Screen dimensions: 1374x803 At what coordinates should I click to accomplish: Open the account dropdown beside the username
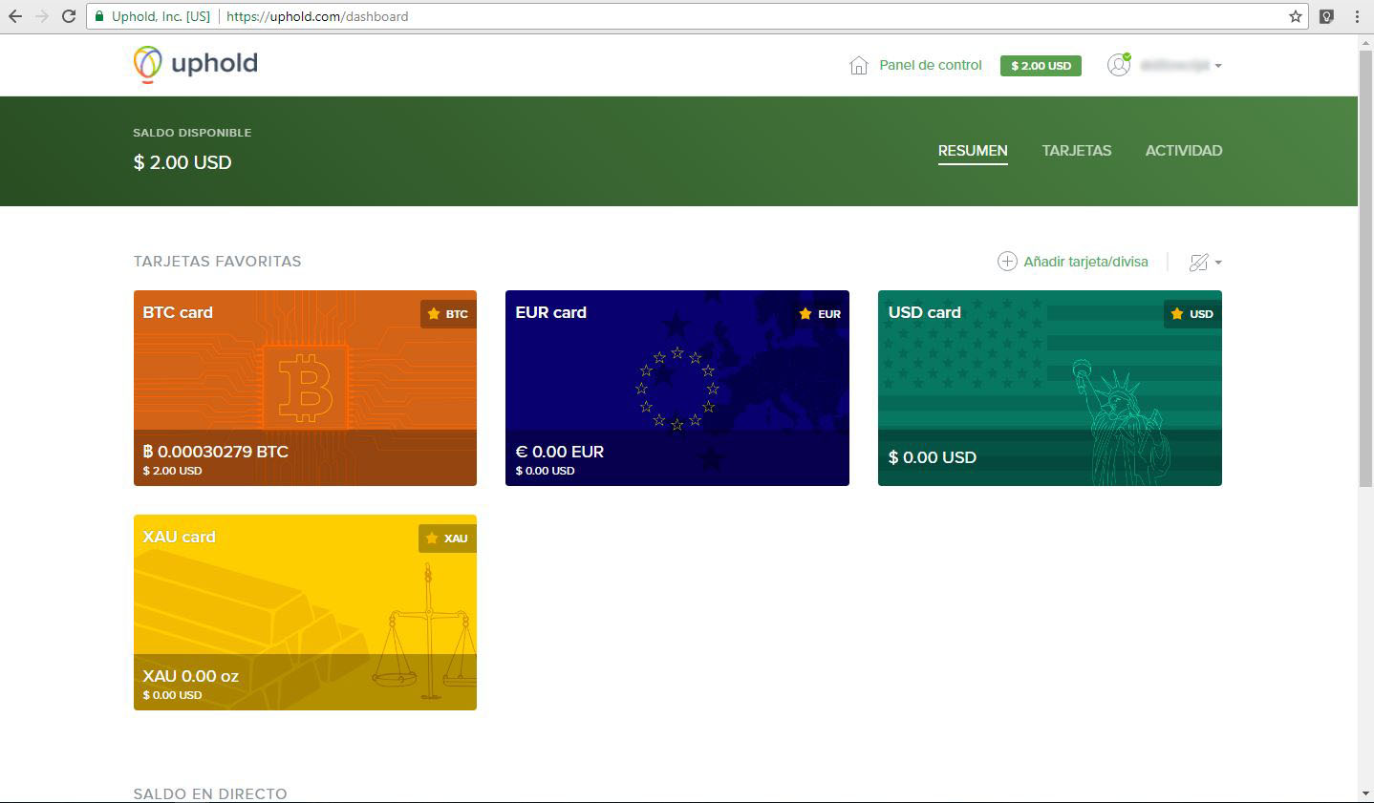pos(1218,65)
